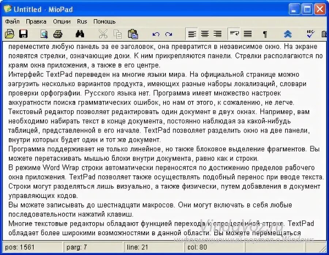Click the blue double up-chevron icon

click(288, 34)
